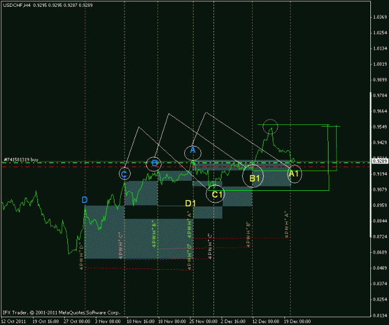Click the 0.8959 price level
Screen dimensions: 389x325
pyautogui.click(x=380, y=205)
